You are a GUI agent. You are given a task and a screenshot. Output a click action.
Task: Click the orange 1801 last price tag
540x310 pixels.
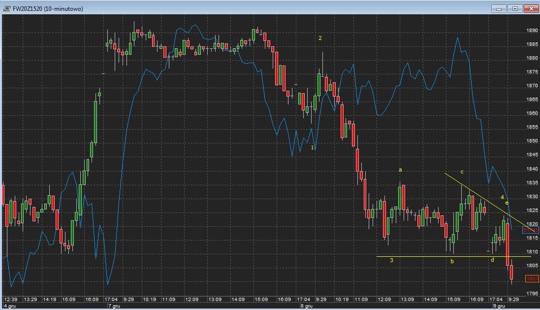coord(531,279)
